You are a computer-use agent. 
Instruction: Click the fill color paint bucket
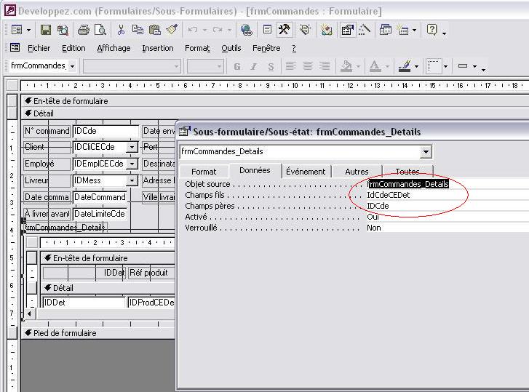pos(346,66)
